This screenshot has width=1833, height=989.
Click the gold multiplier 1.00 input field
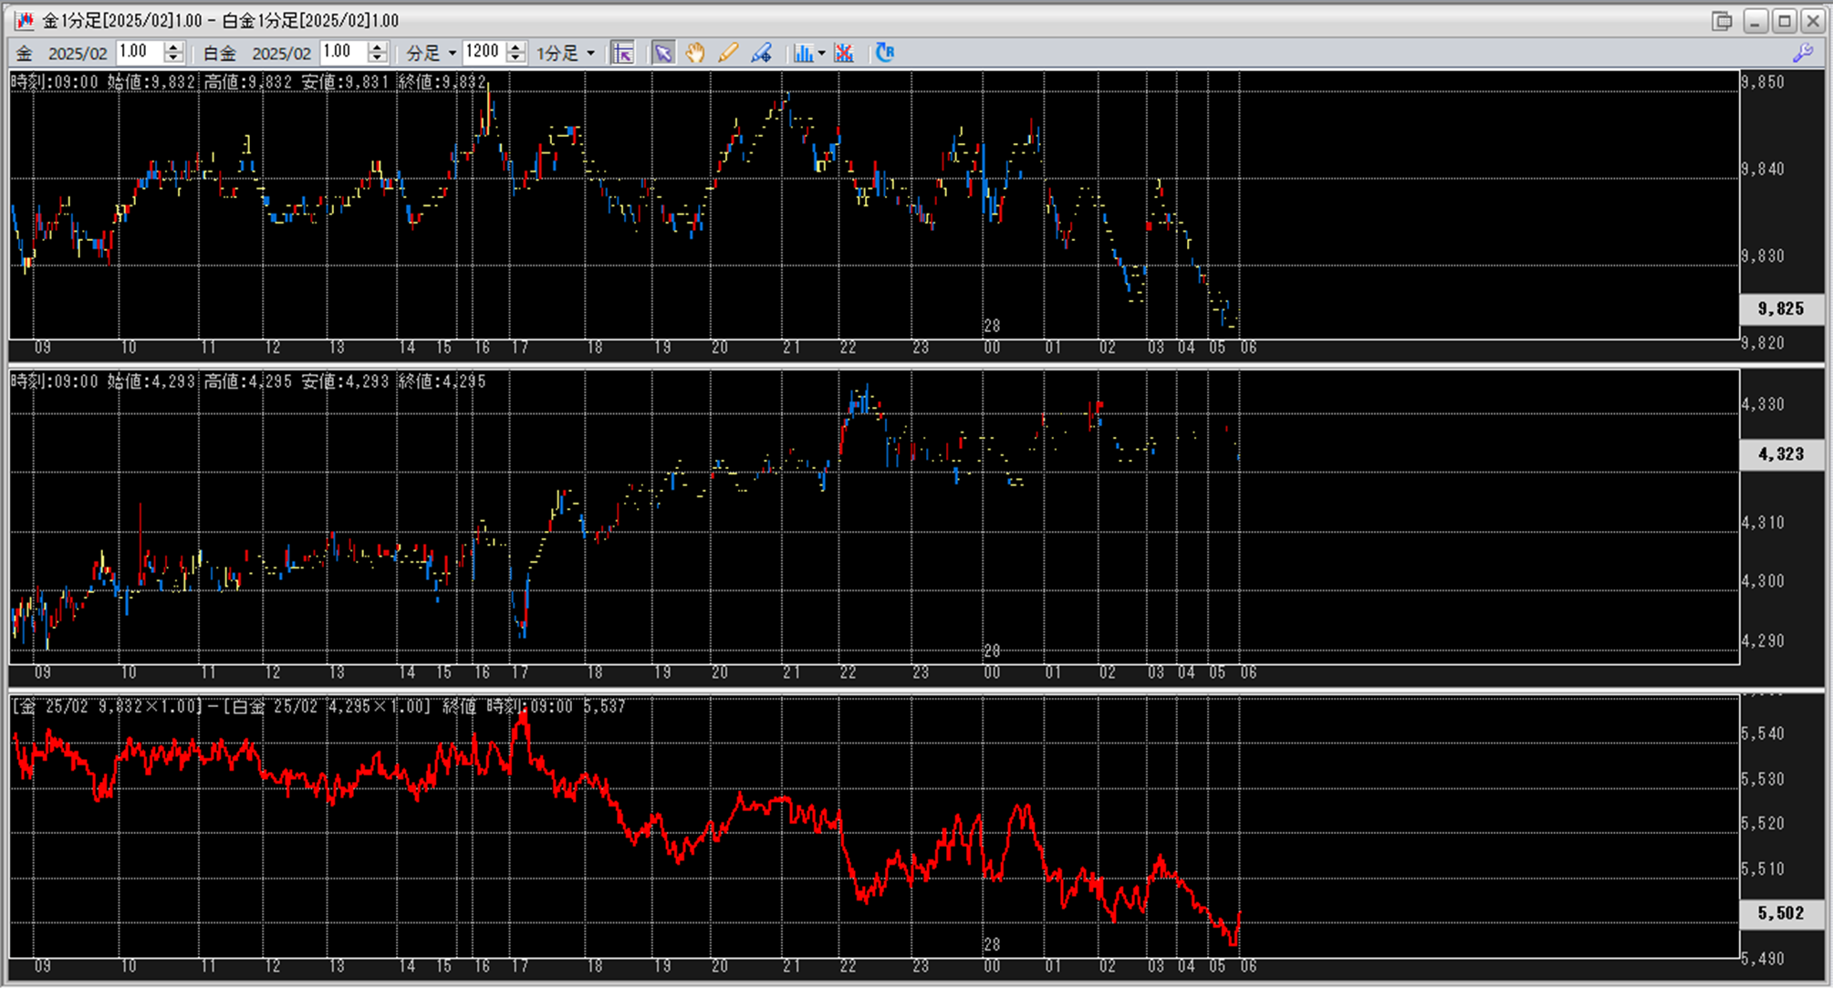click(139, 52)
